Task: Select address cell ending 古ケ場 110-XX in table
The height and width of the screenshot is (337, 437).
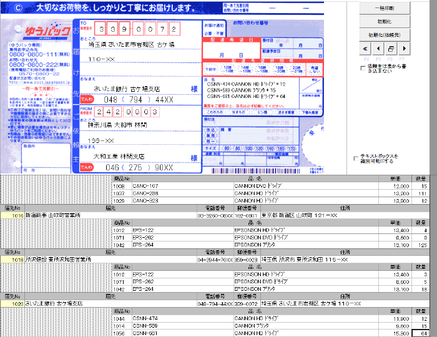Action: [x=345, y=304]
